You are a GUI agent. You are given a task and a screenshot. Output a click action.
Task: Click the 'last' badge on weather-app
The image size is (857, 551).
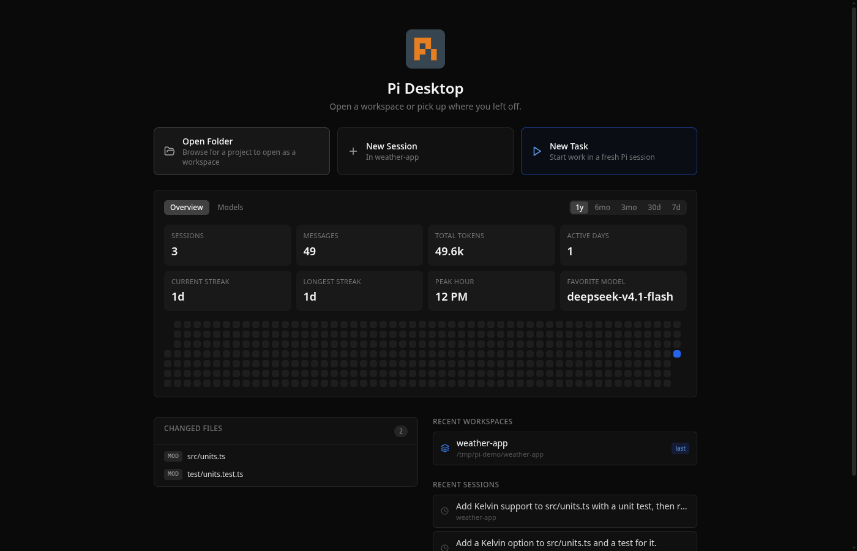[680, 448]
